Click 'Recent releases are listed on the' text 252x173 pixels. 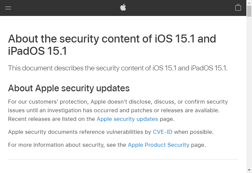tap(52, 119)
